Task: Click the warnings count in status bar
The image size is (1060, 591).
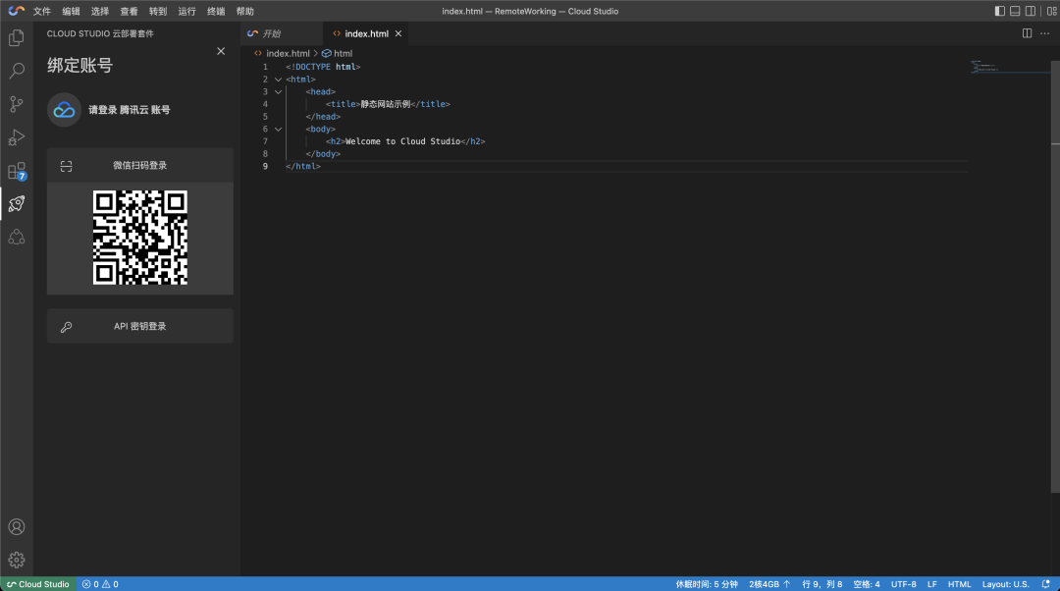Action: click(x=110, y=584)
